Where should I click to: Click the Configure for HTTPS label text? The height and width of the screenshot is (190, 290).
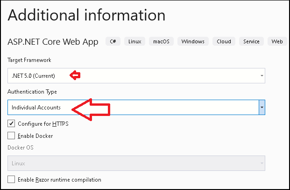coord(43,123)
